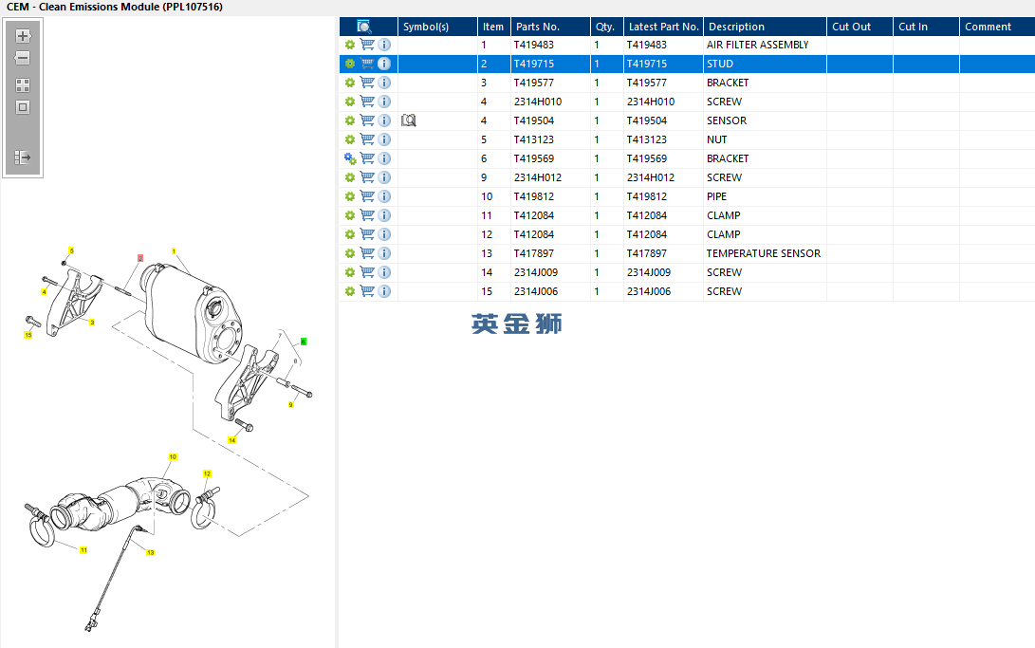Sort by Parts No. column header
1035x648 pixels.
pyautogui.click(x=550, y=27)
